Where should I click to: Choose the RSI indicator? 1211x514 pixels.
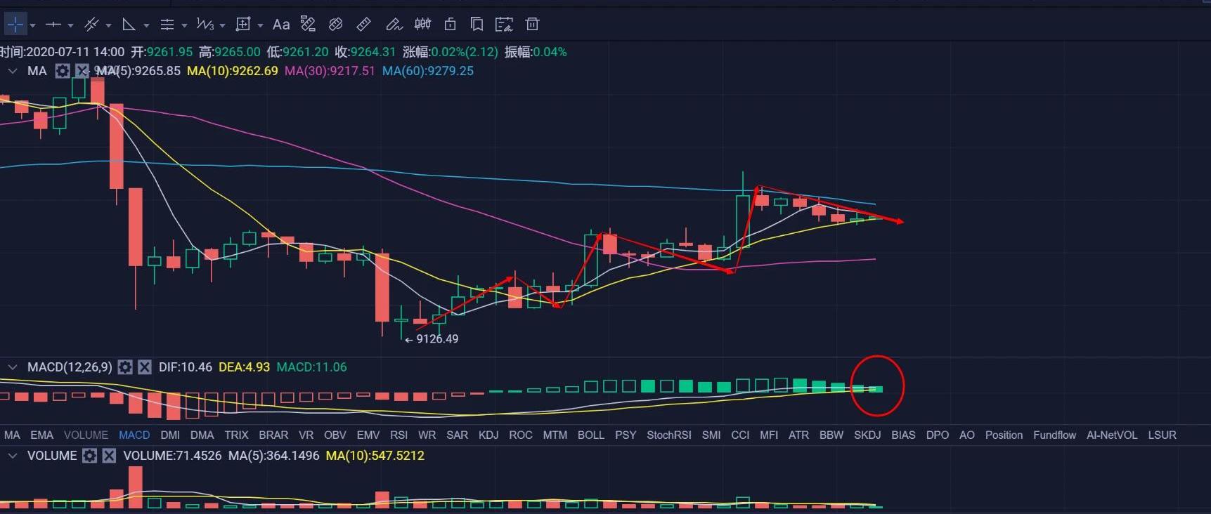[x=399, y=435]
